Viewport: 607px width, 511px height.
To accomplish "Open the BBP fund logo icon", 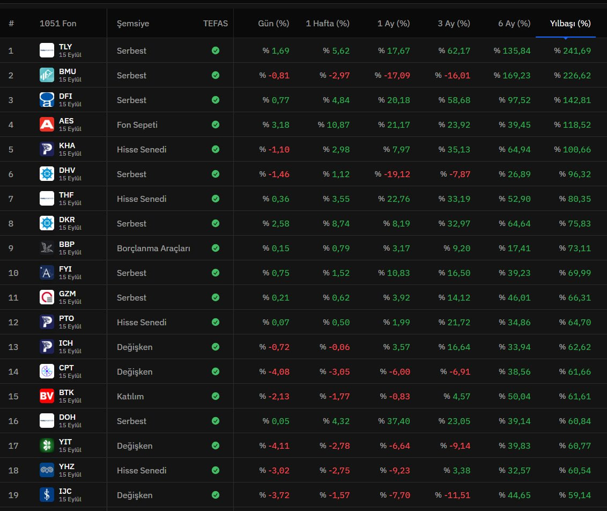I will [47, 248].
